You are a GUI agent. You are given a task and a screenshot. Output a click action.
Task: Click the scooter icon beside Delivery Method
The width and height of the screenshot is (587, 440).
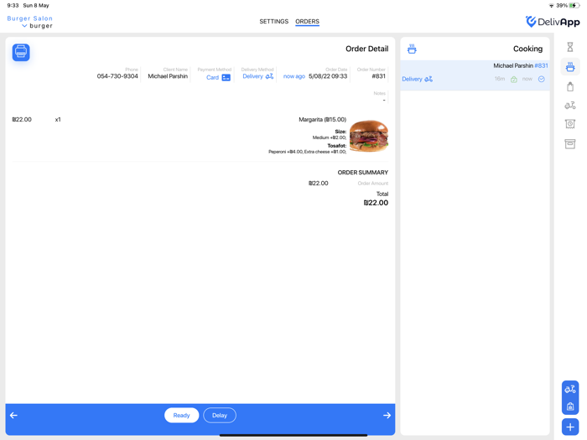(269, 76)
